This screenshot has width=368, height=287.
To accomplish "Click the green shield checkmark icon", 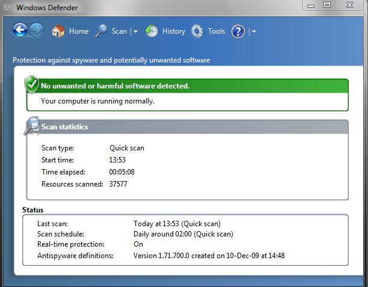I will tap(32, 84).
